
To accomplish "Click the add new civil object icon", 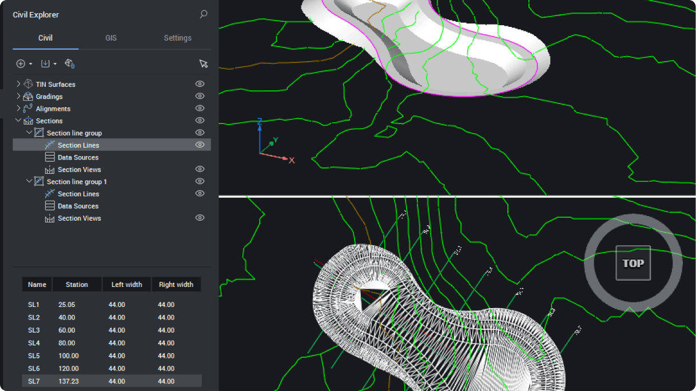I will pyautogui.click(x=21, y=63).
